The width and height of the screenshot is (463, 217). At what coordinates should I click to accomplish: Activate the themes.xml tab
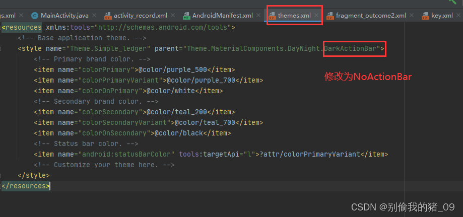pyautogui.click(x=294, y=15)
